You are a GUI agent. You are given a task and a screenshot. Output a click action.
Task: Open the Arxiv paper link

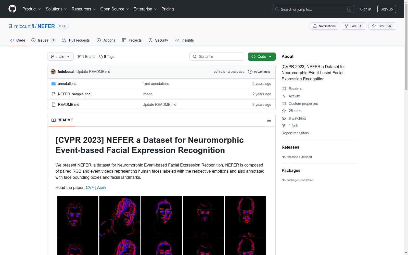coord(101,187)
